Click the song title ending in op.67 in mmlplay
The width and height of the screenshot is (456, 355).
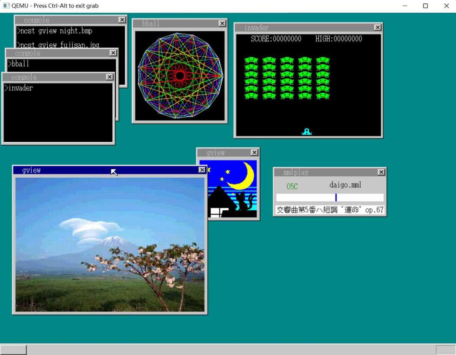[330, 210]
